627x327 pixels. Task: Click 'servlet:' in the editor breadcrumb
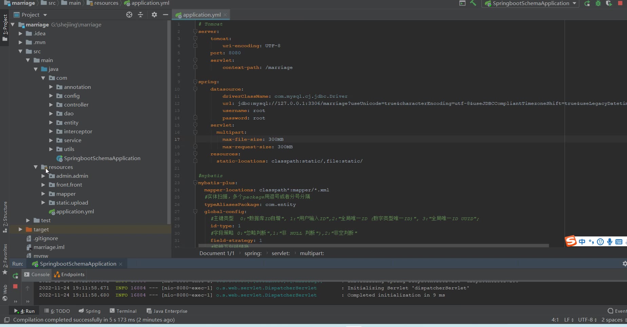(281, 253)
